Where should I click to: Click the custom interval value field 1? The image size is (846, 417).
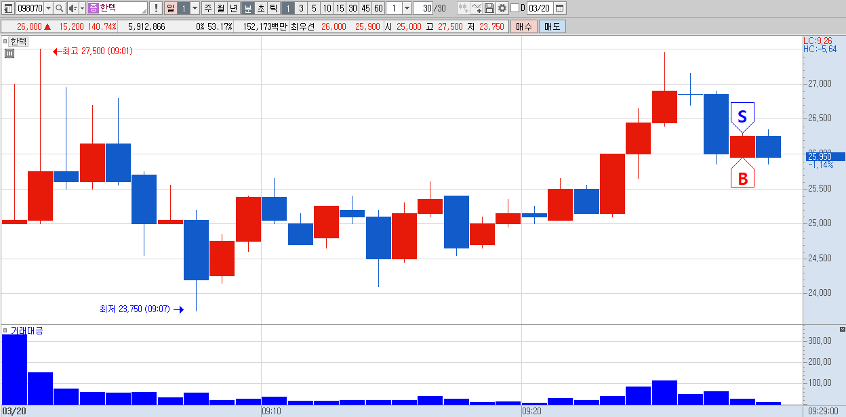[x=394, y=8]
